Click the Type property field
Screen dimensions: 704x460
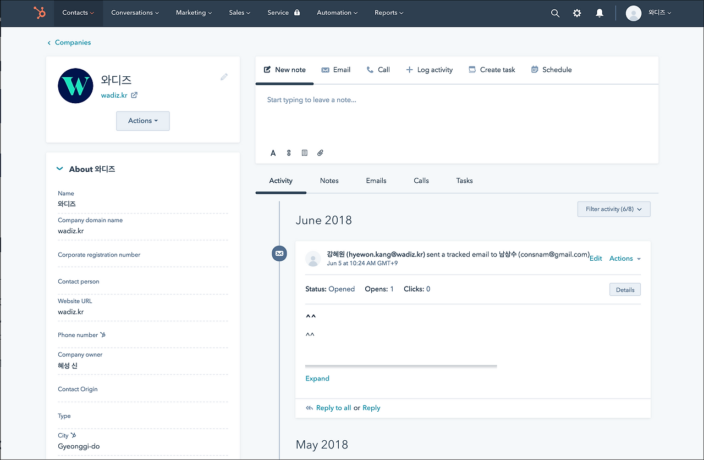point(143,416)
